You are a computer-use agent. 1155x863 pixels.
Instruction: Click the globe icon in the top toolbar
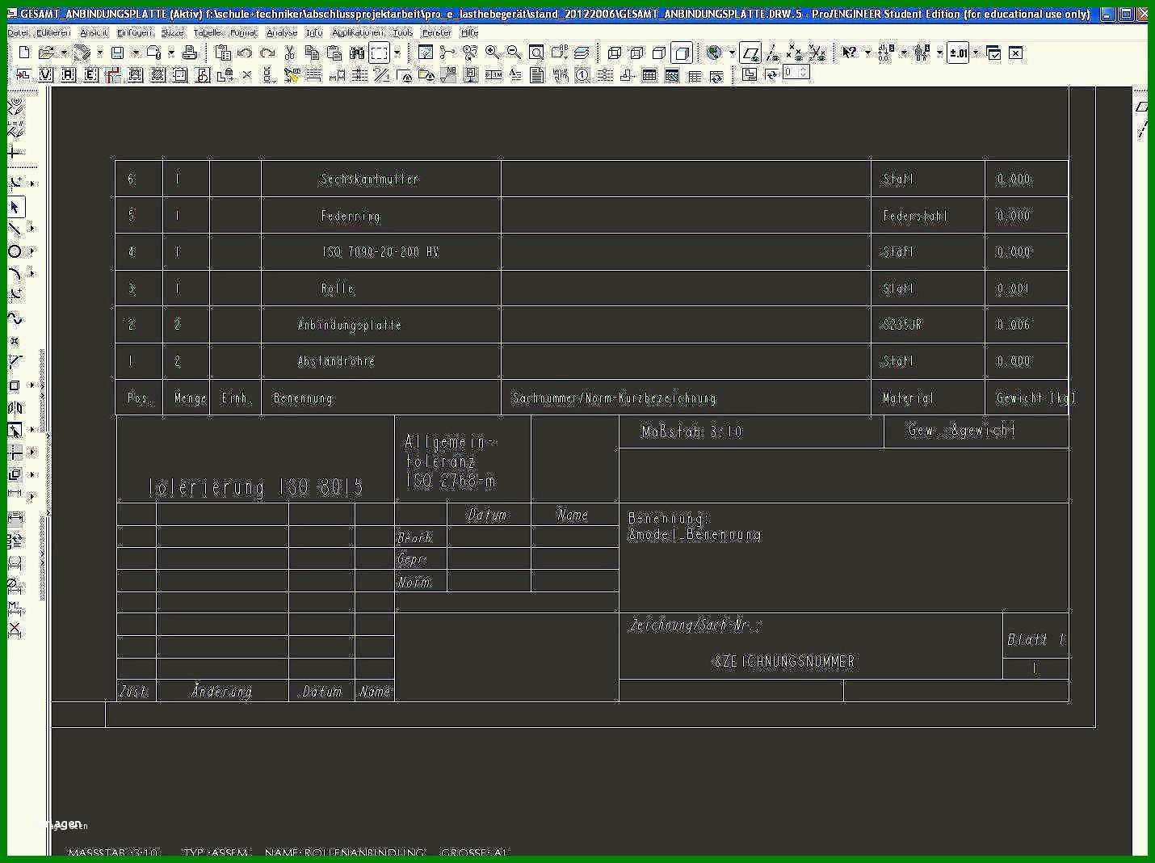[714, 53]
